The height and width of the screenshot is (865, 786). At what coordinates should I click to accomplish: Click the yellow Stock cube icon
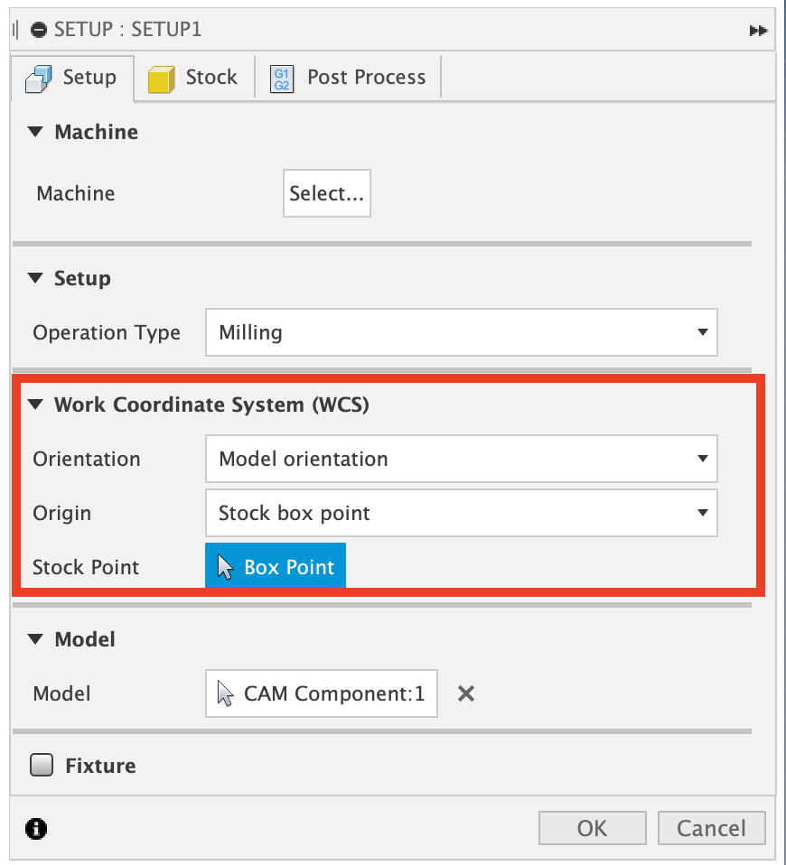coord(161,79)
